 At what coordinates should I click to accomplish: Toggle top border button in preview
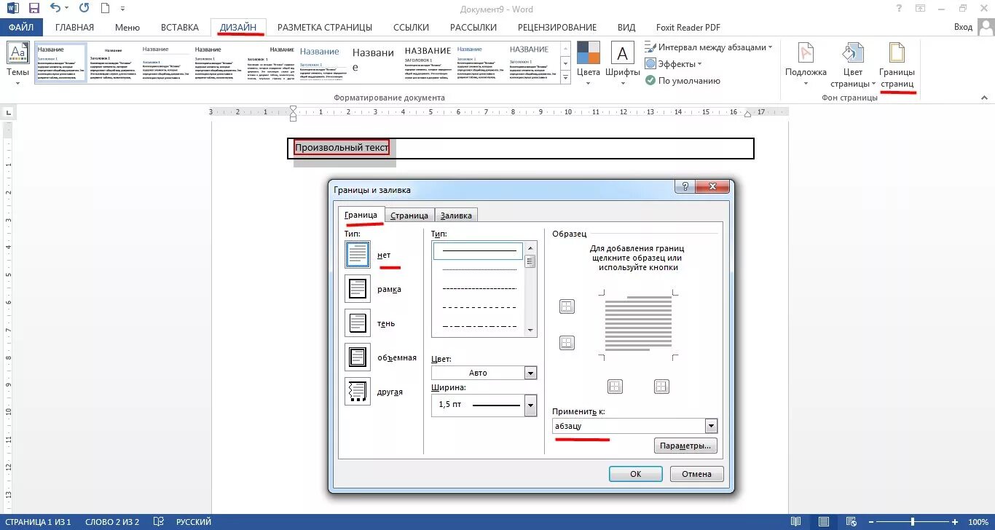coord(567,306)
